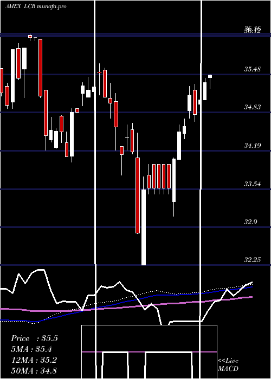This screenshot has width=271, height=379.
Task: Click the 32.9 price axis label
Action: tap(251, 221)
